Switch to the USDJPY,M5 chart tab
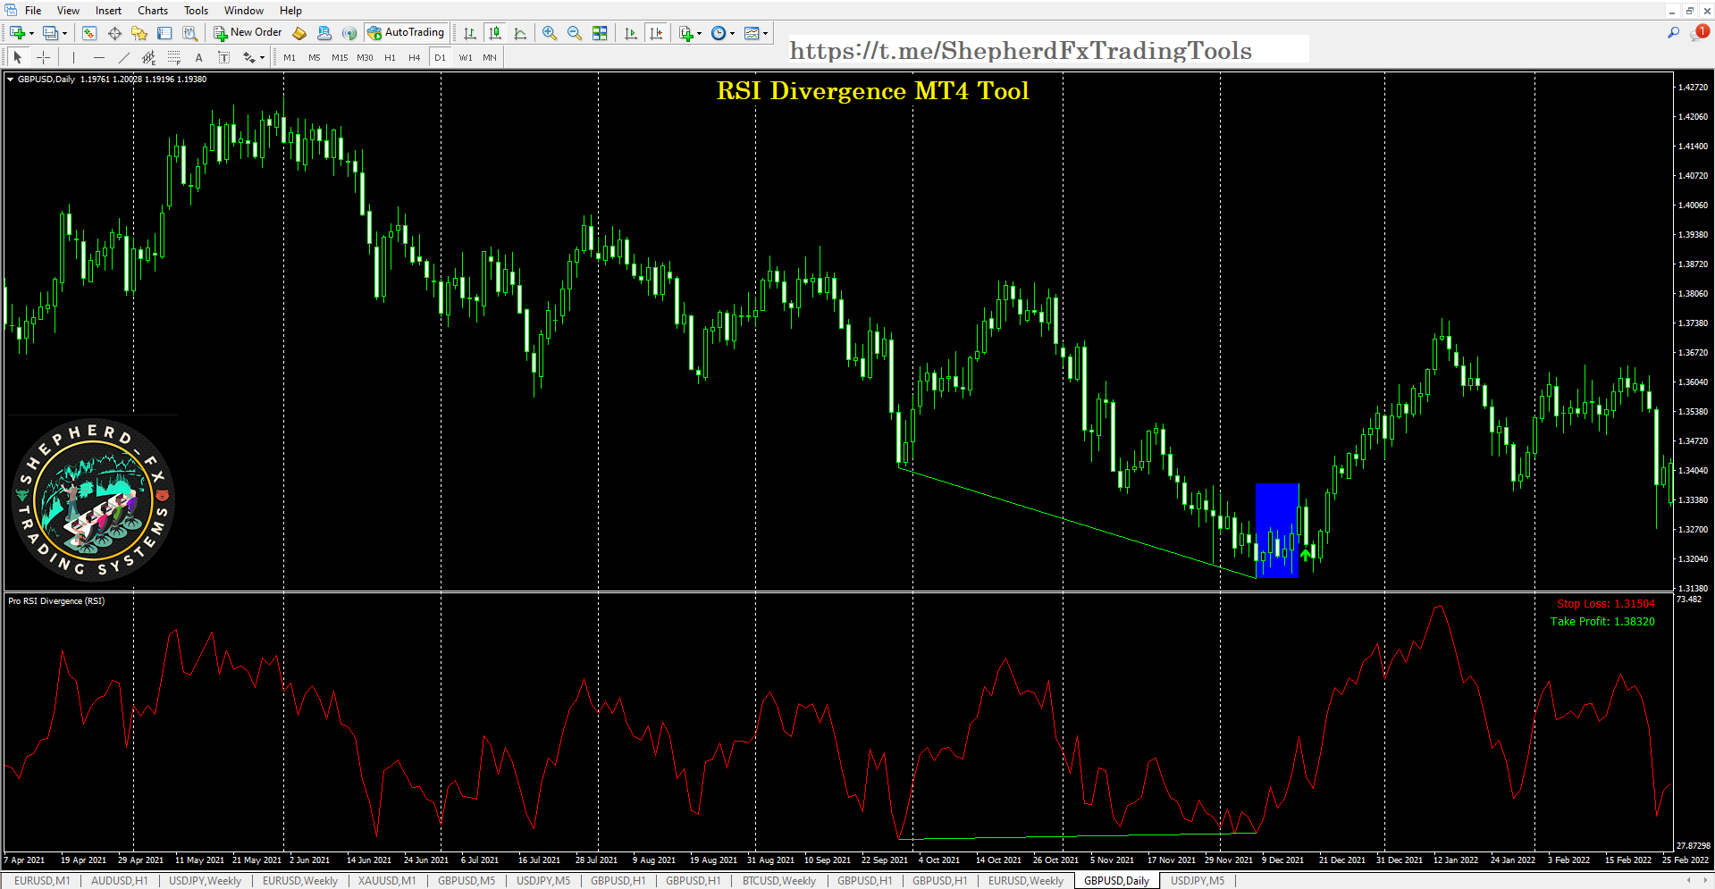1715x889 pixels. pyautogui.click(x=542, y=881)
